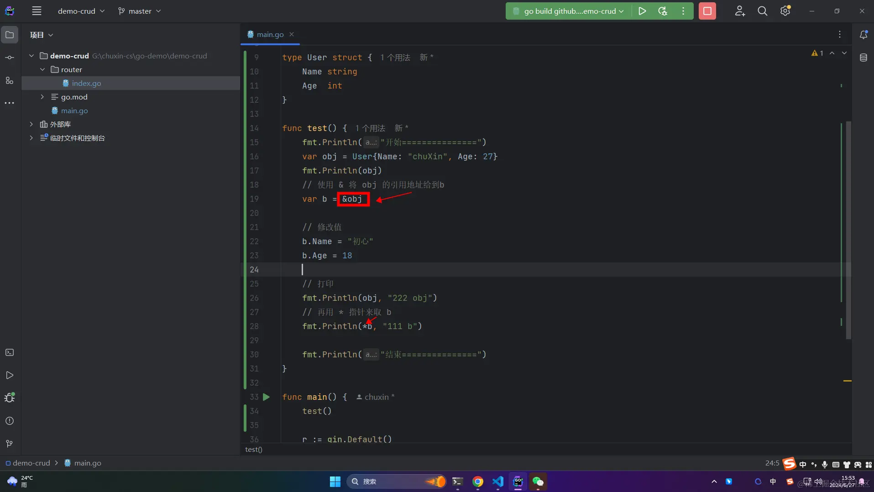
Task: Click the '1 个用法' hint on test func
Action: tap(370, 128)
